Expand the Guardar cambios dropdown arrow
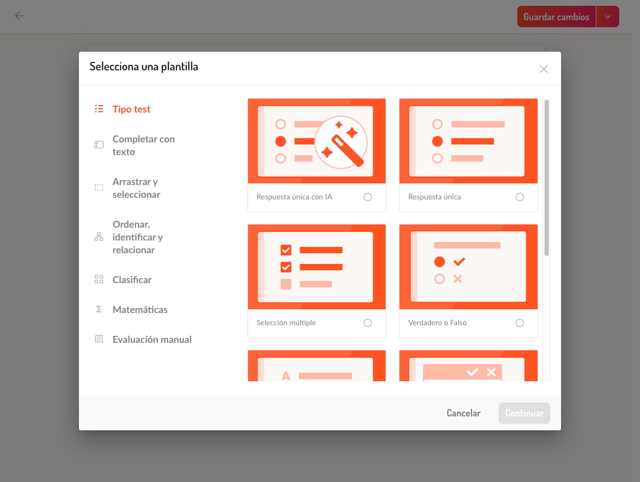The width and height of the screenshot is (640, 482). [607, 17]
